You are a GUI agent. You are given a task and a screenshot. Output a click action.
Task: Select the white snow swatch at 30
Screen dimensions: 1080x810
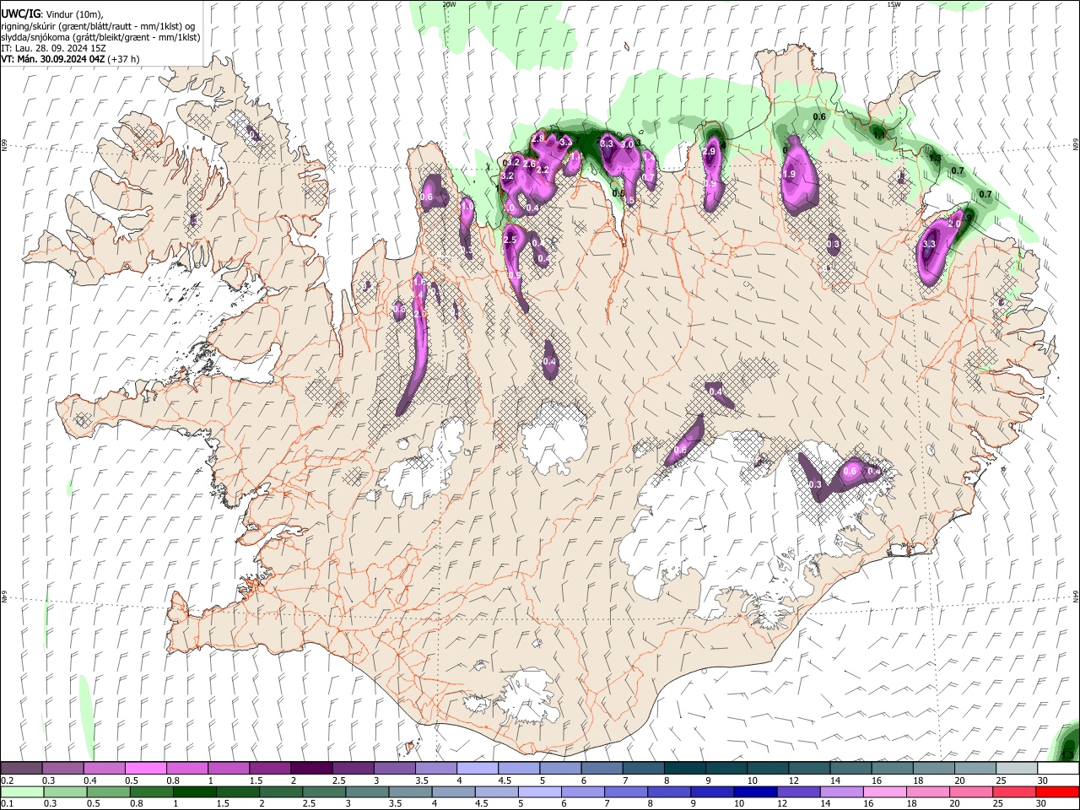(1056, 768)
